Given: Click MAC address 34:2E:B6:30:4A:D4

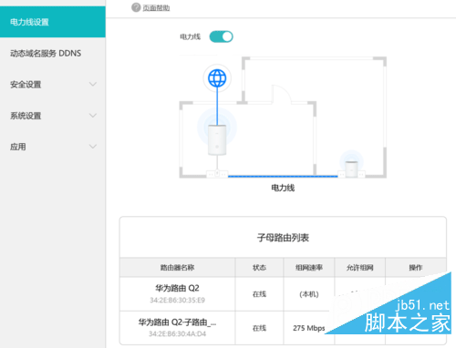Looking at the screenshot, I should tap(177, 334).
